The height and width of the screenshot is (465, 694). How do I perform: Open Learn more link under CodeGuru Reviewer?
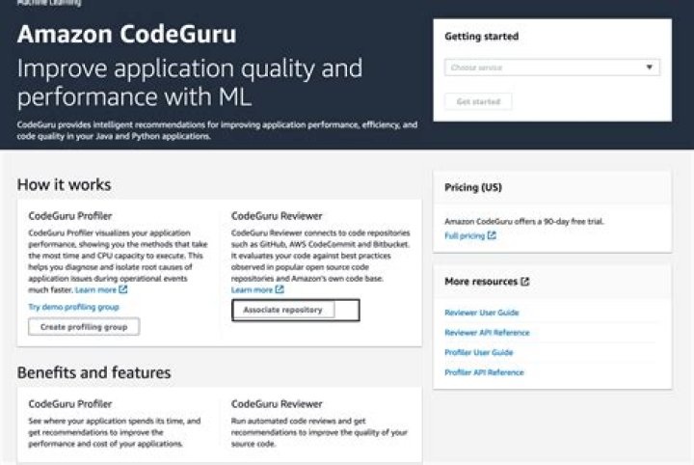click(x=252, y=290)
